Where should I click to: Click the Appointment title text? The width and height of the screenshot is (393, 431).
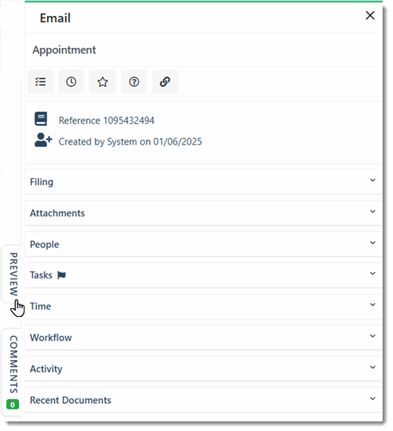click(x=65, y=50)
